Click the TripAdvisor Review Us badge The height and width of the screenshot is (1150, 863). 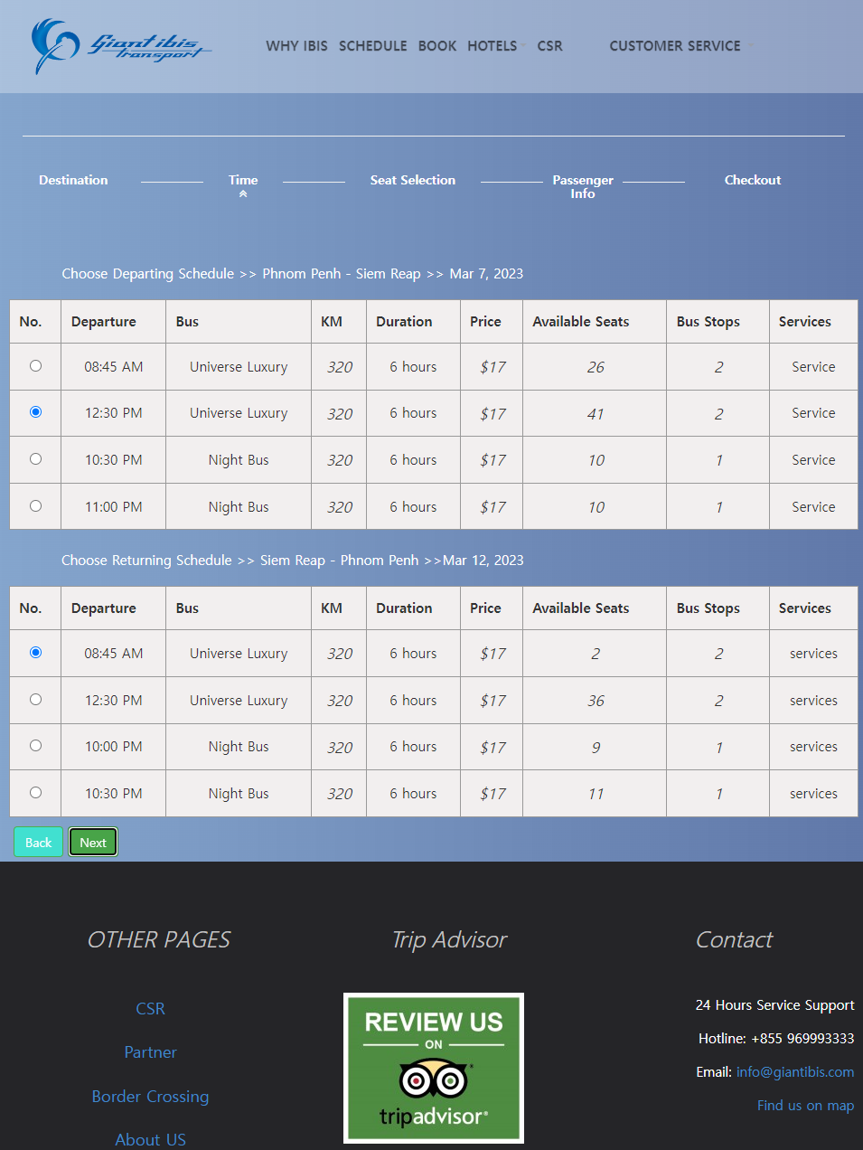[434, 1068]
